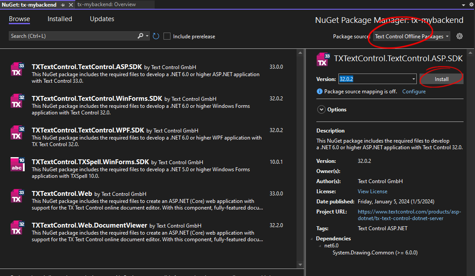Open the window settings gear at top right
475x276 pixels.
tap(471, 4)
